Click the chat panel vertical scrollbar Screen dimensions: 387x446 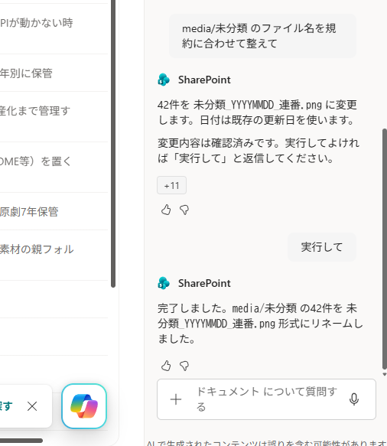[x=385, y=249]
